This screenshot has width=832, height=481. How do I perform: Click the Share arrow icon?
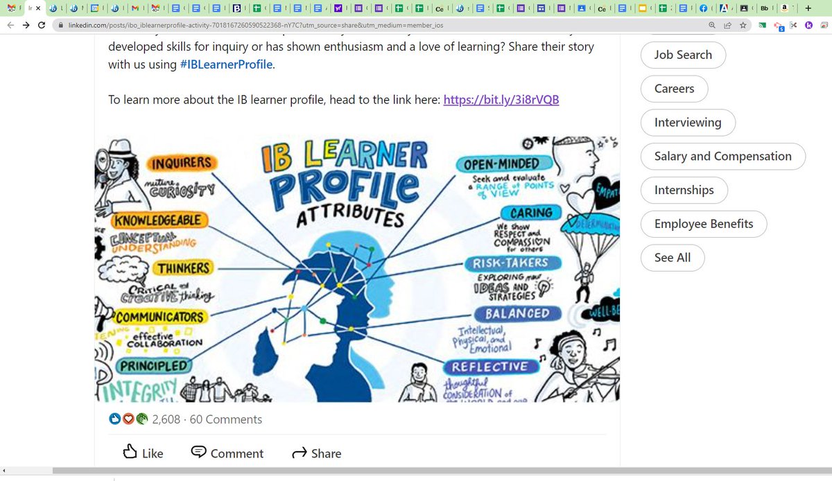tap(300, 453)
